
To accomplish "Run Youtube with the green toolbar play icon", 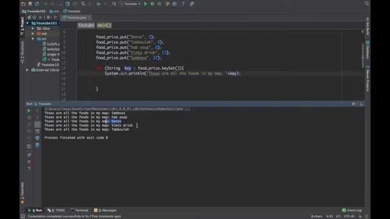I will coord(146,4).
